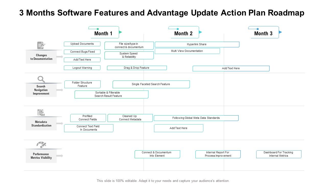This screenshot has width=327, height=184.
Task: Click the Folder Structure Feature box
Action: point(83,84)
